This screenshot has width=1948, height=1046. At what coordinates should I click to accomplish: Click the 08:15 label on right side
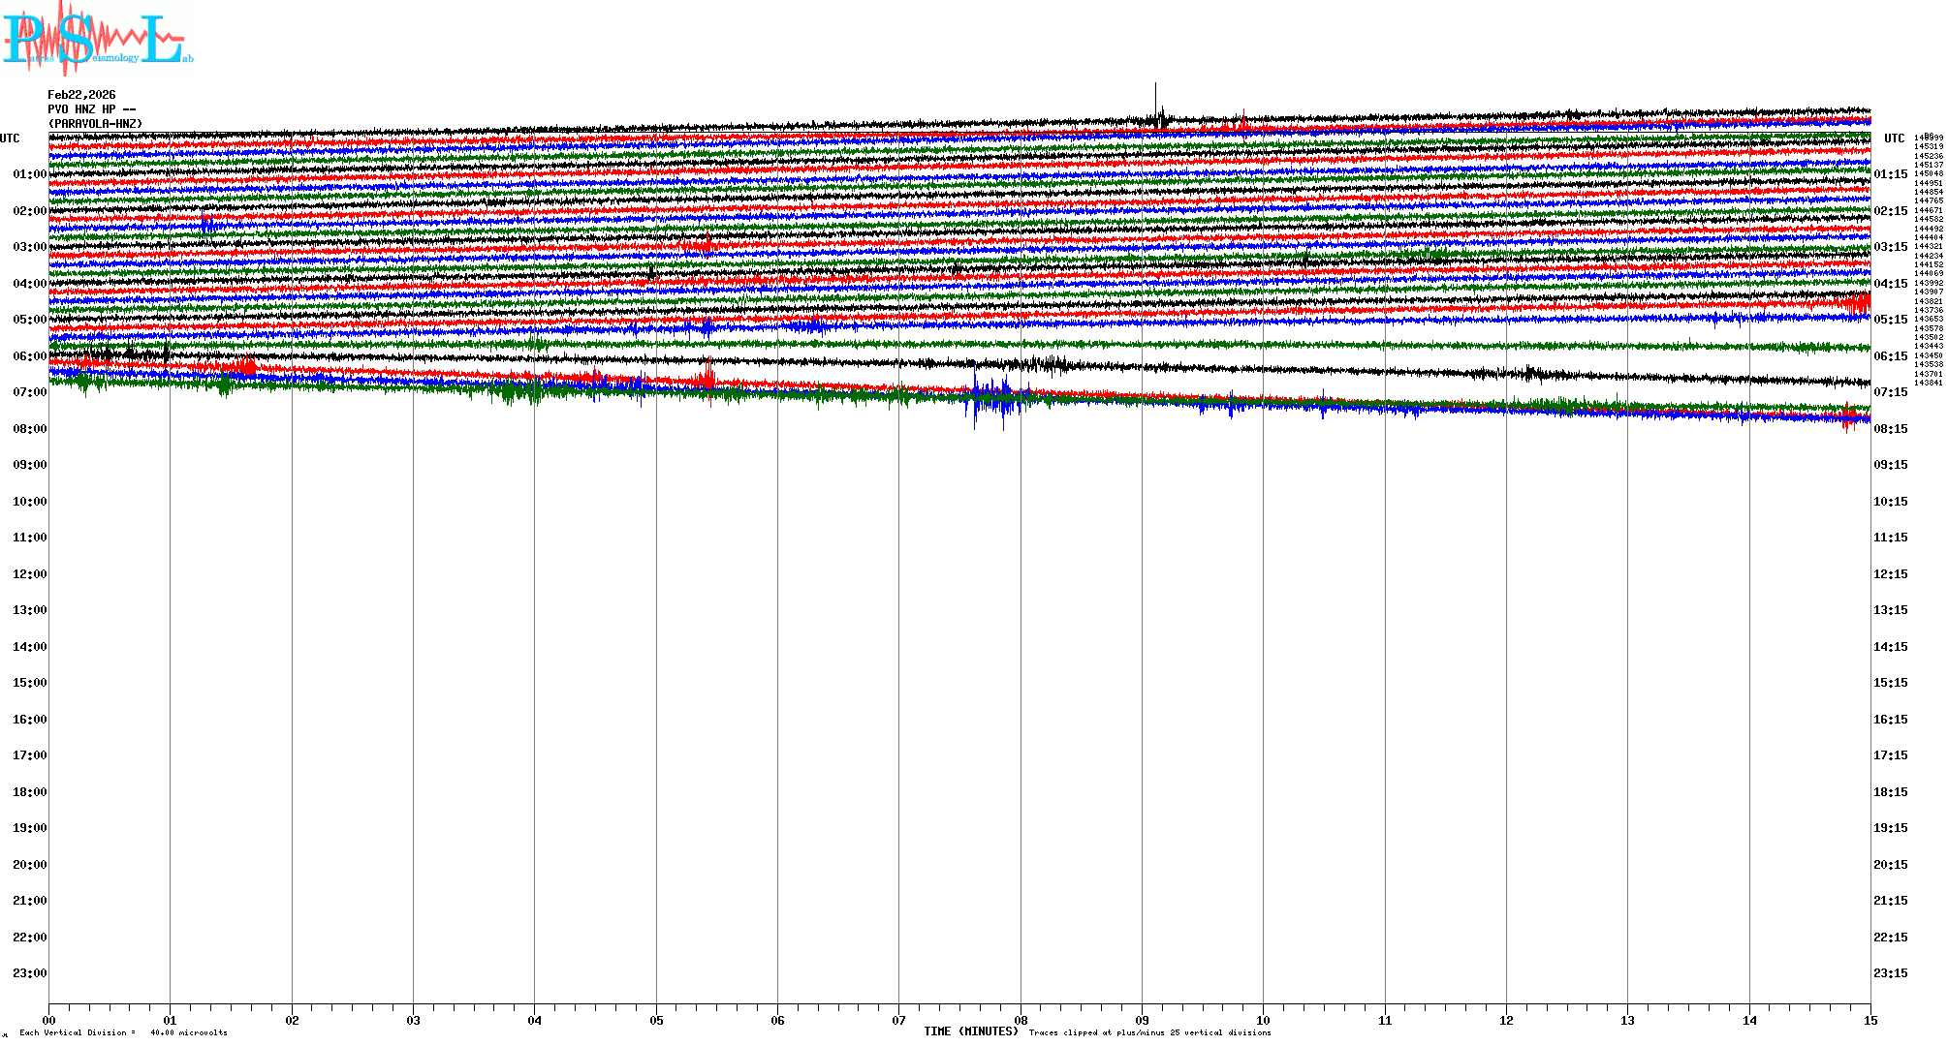1890,429
